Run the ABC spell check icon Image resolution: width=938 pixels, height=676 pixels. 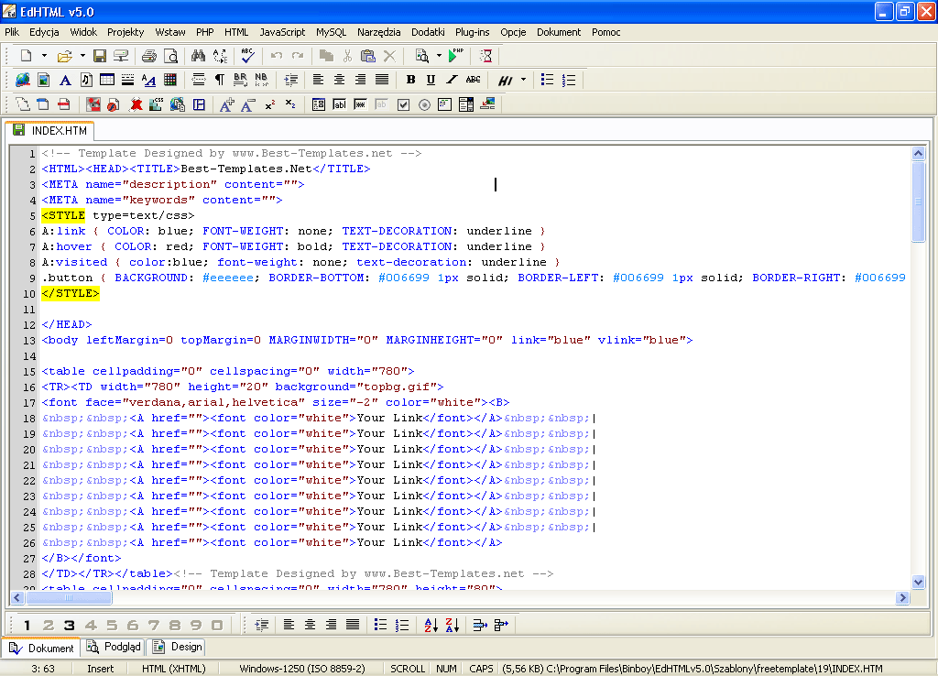pyautogui.click(x=247, y=56)
